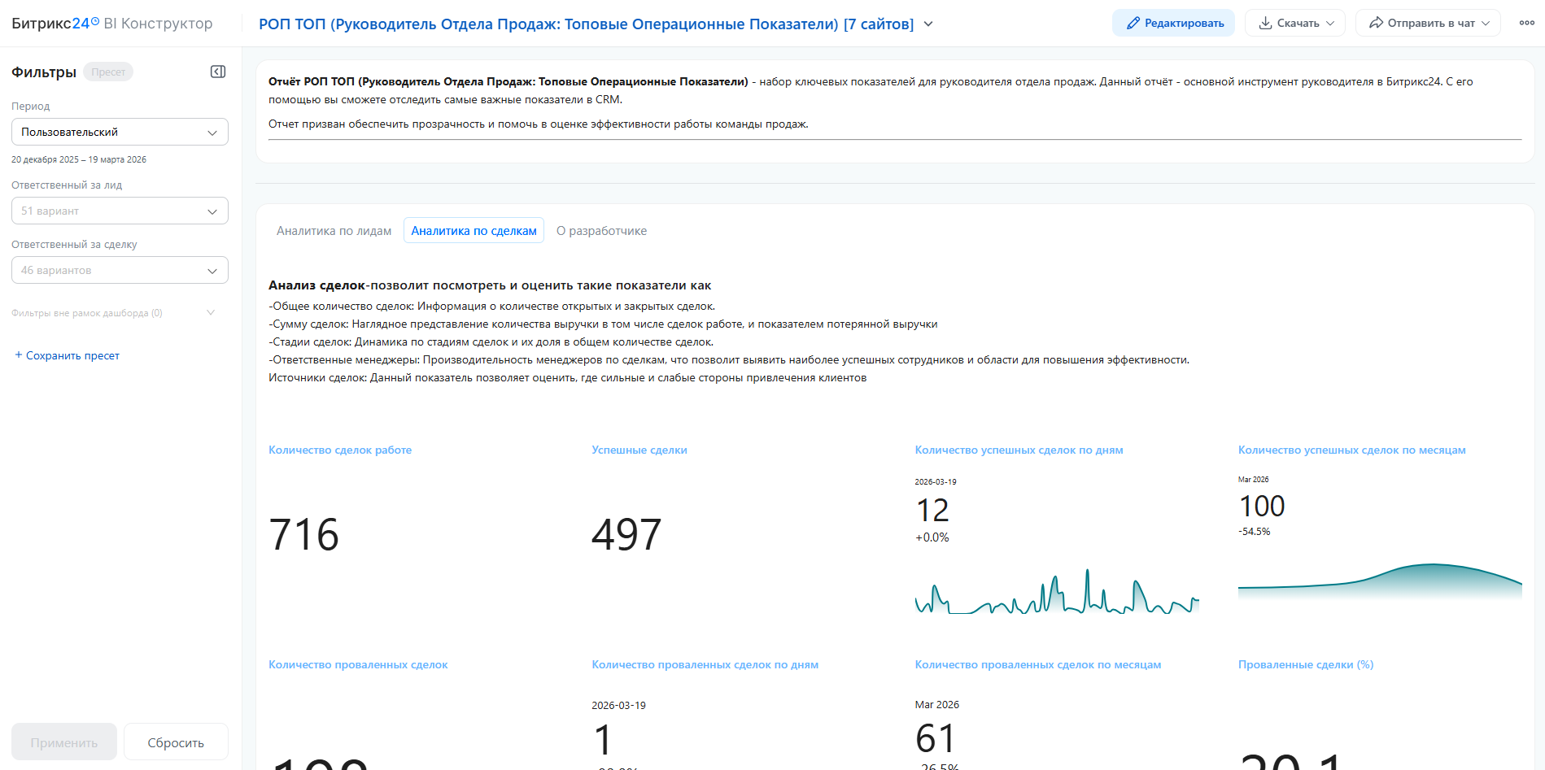This screenshot has width=1545, height=770.
Task: Open the Ответственный за лид dropdown
Action: [120, 211]
